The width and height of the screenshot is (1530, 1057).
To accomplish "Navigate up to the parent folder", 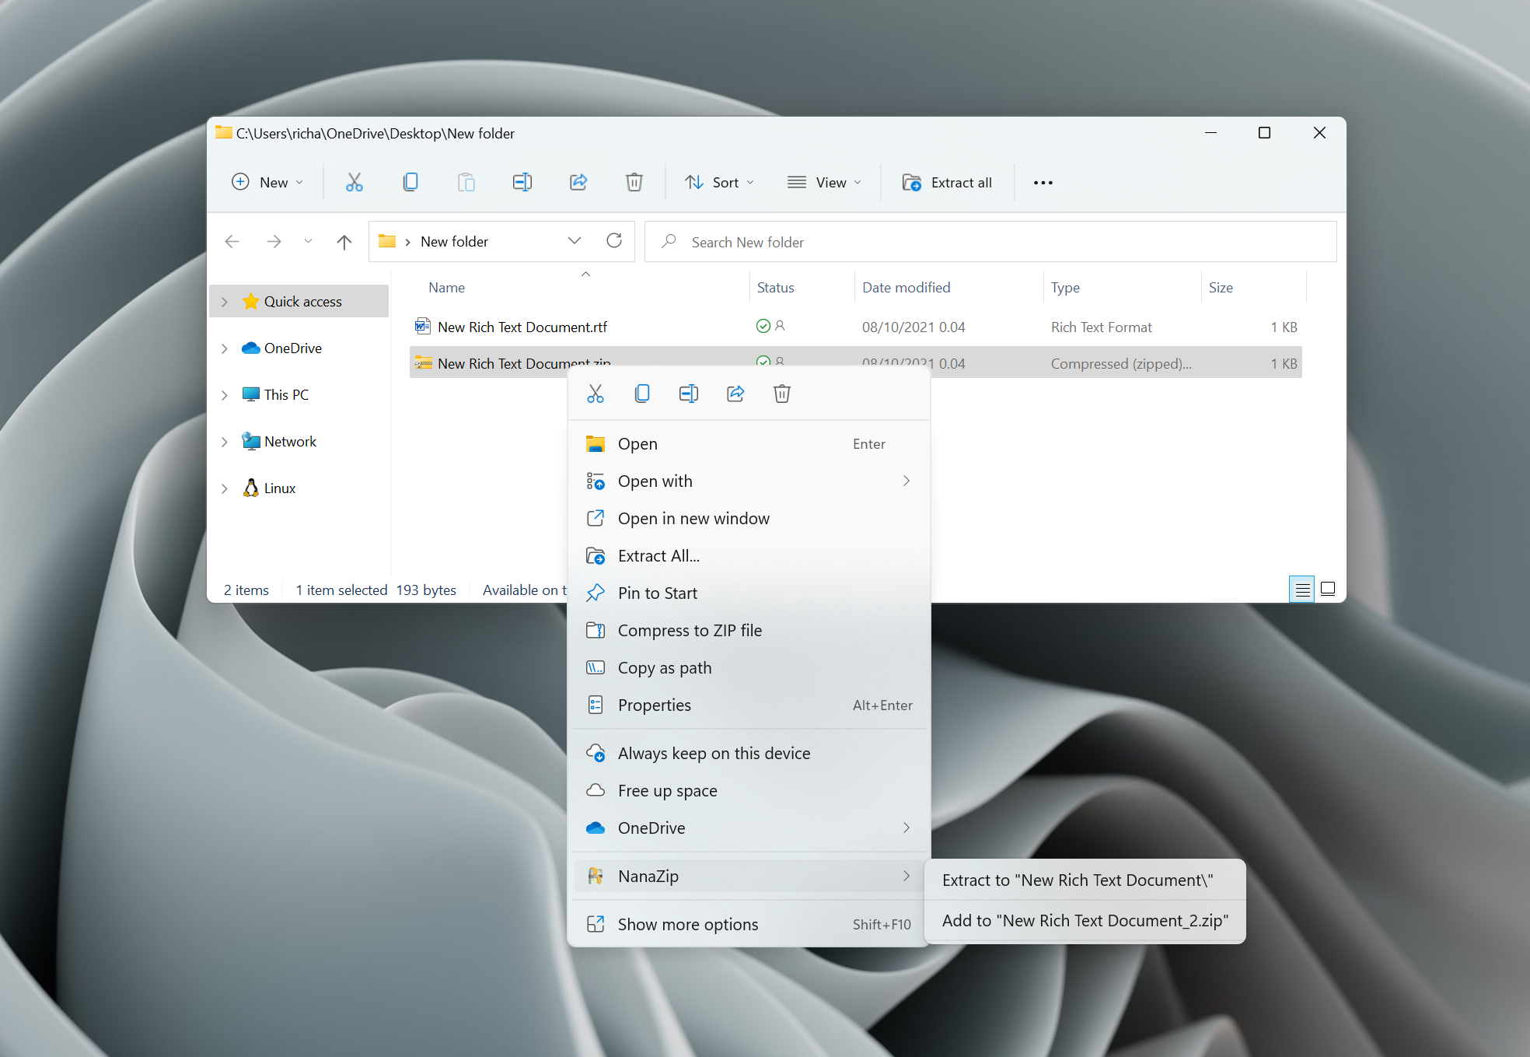I will [344, 241].
